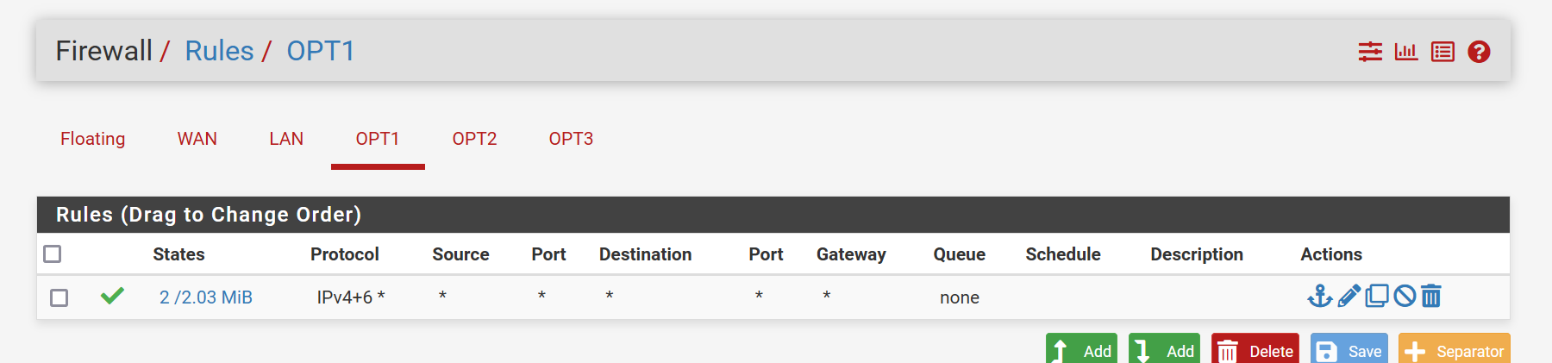
Task: Click the red Delete button
Action: click(x=1255, y=348)
